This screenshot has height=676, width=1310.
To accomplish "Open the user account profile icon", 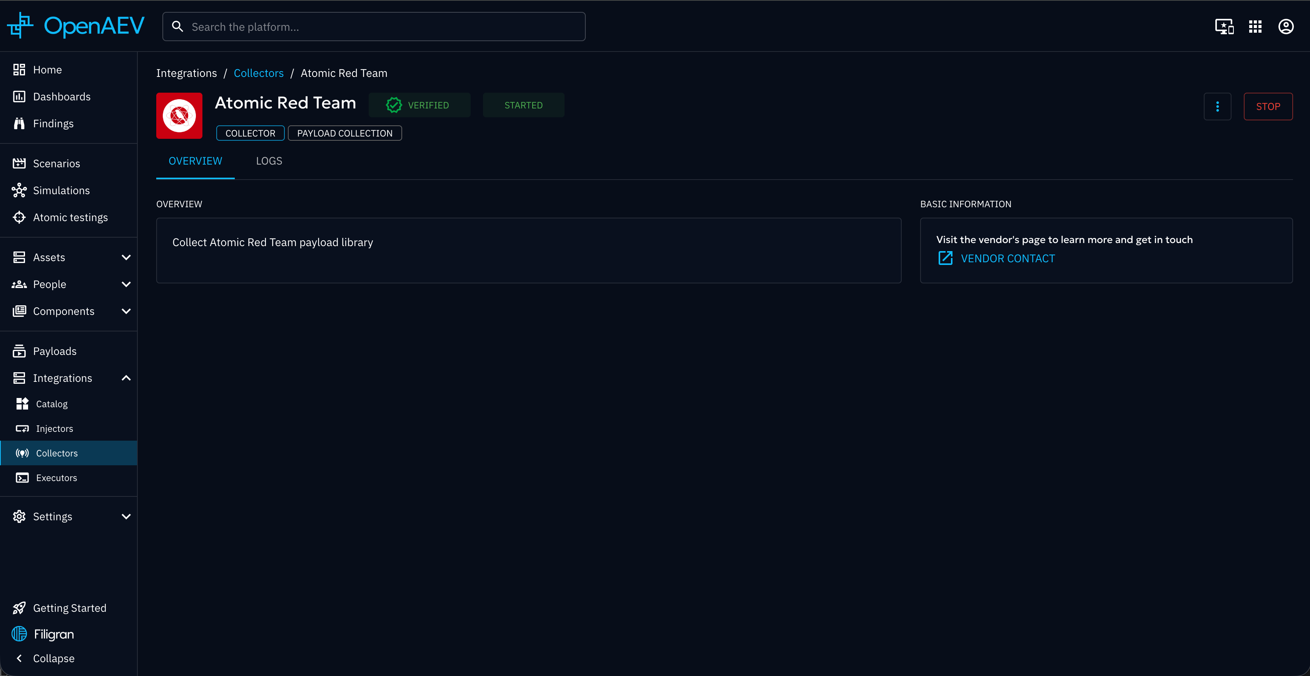I will (x=1286, y=27).
